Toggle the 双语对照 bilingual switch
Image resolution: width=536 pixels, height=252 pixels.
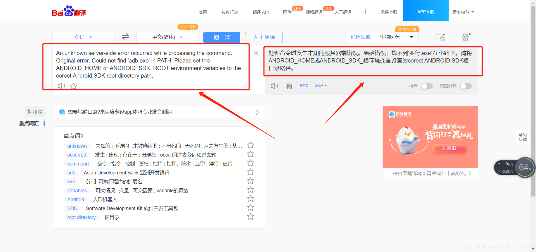(466, 86)
